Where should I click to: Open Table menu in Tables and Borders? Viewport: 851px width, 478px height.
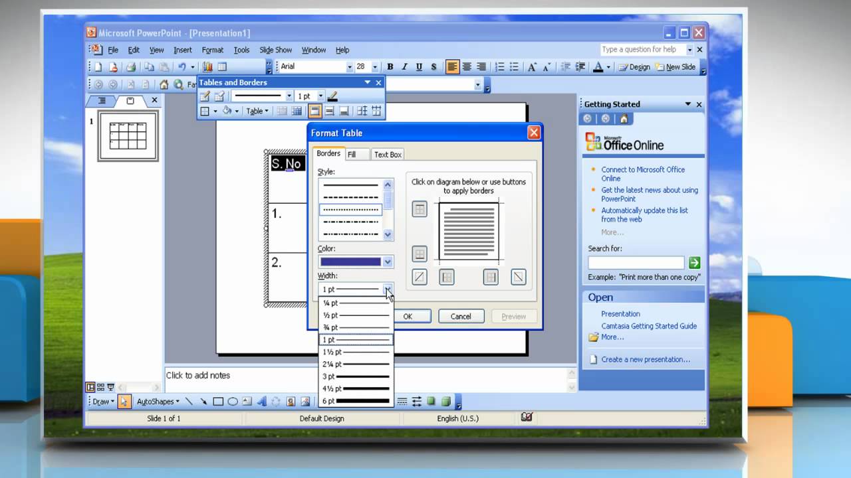click(257, 112)
